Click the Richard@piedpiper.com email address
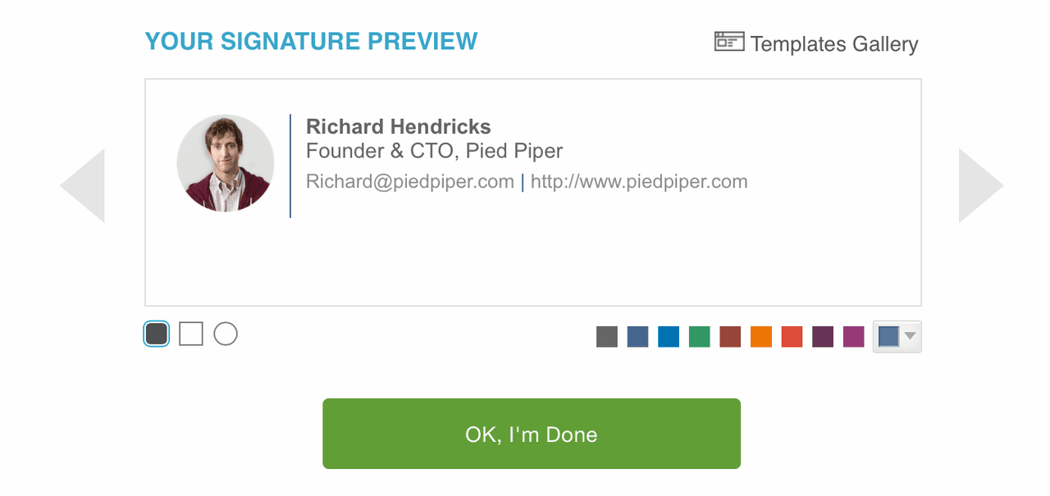1050x496 pixels. click(409, 182)
